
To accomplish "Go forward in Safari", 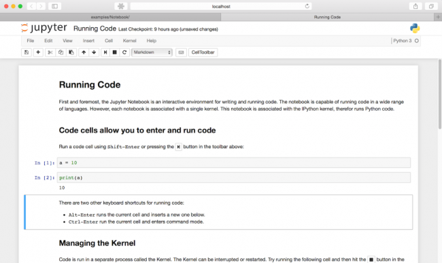I will [x=41, y=6].
